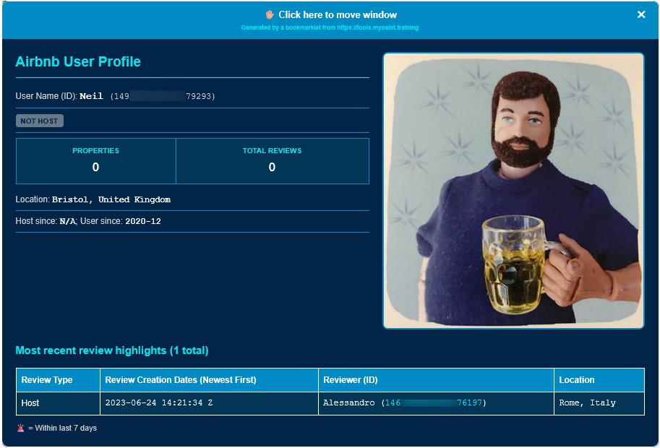Click the hand icon in title bar
This screenshot has height=448, width=660.
(x=270, y=14)
